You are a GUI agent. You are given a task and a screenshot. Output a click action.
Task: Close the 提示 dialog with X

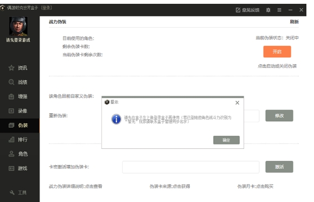click(237, 103)
